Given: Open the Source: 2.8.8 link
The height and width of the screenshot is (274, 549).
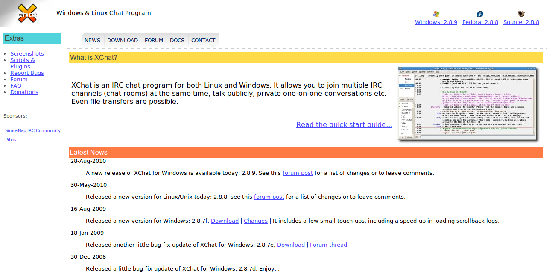Looking at the screenshot, I should (521, 22).
